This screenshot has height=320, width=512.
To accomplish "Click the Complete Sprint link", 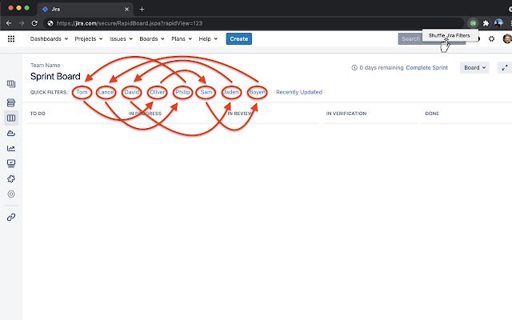I will [426, 67].
